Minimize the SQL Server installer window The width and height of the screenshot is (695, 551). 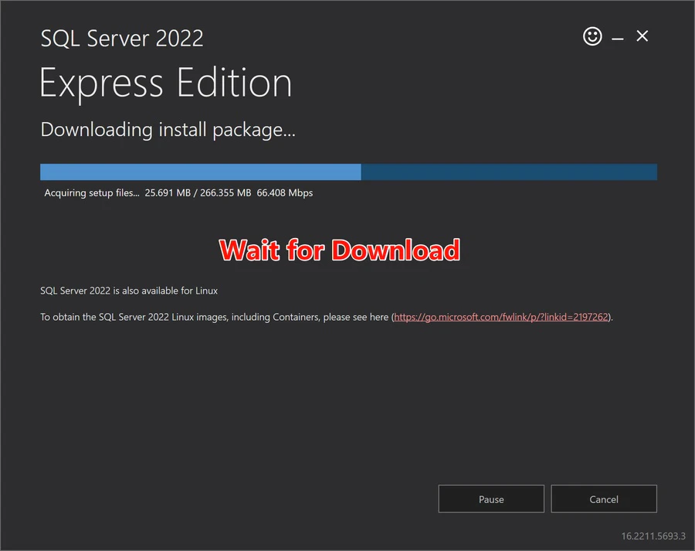coord(618,39)
